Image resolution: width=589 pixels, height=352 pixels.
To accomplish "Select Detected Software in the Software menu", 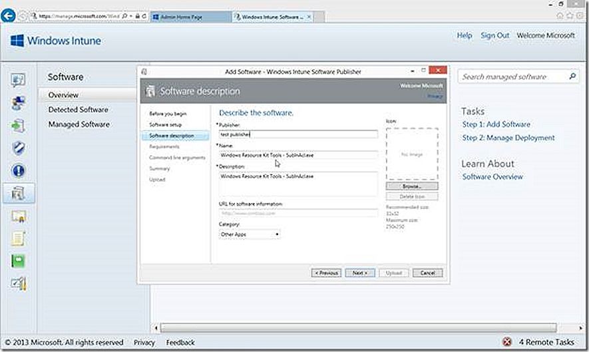I will pos(78,110).
